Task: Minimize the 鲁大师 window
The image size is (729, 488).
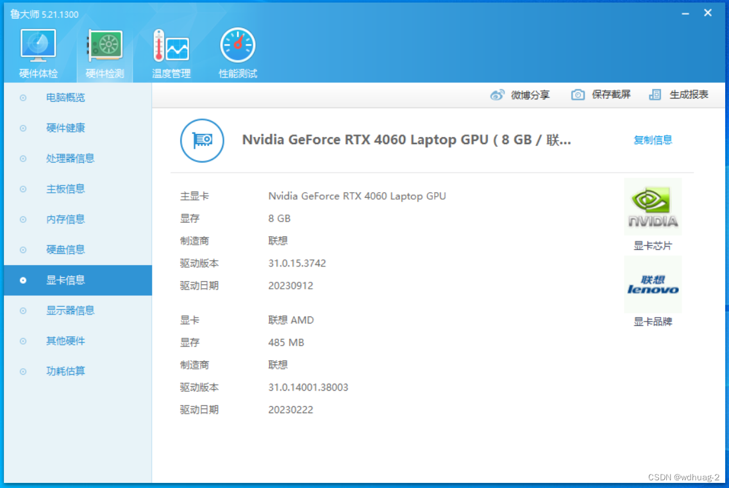Action: tap(685, 13)
